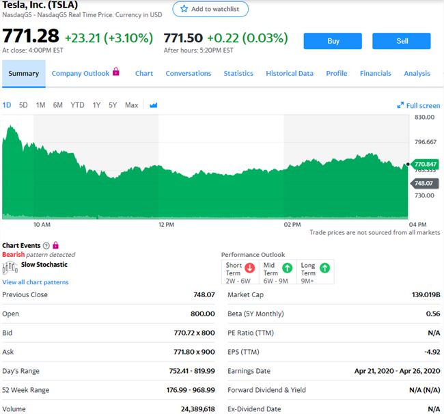Go to the Analysis tab
This screenshot has width=444, height=414.
(417, 73)
